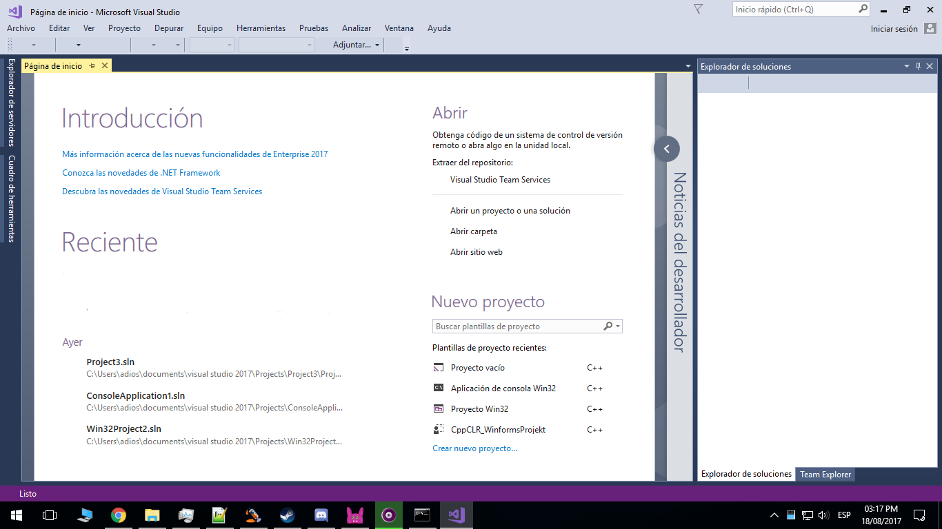This screenshot has width=942, height=529.
Task: Click Iniciar sesión to sign in
Action: click(894, 29)
